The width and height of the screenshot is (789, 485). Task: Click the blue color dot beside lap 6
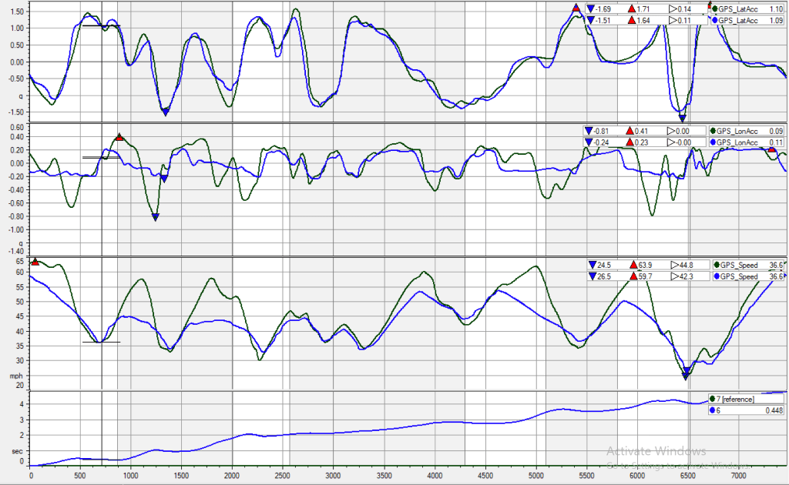click(713, 410)
